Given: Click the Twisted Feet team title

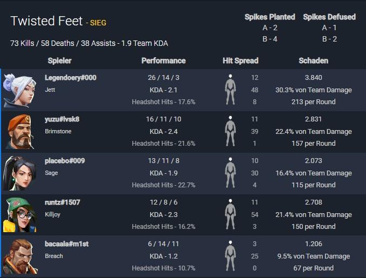Looking at the screenshot, I should click(x=46, y=21).
